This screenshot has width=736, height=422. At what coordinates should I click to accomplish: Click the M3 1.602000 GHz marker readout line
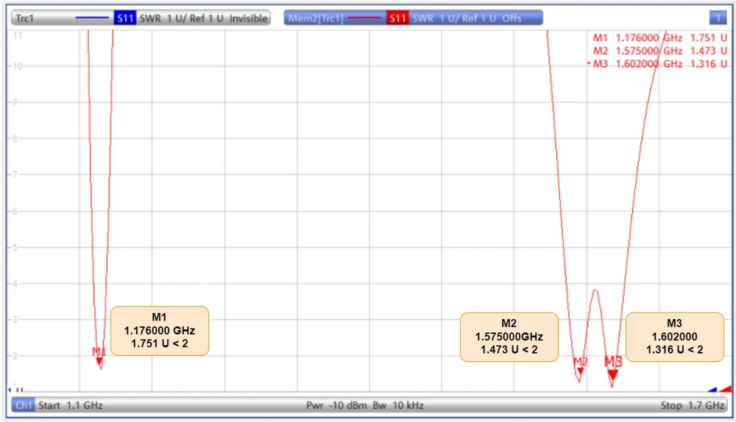659,64
